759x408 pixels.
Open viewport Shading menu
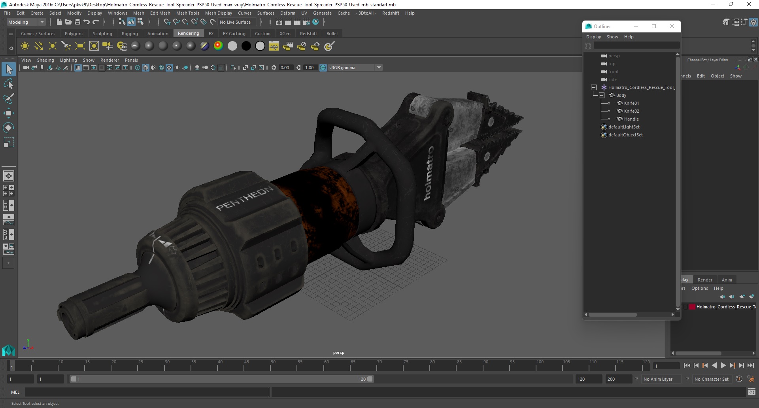pyautogui.click(x=45, y=60)
